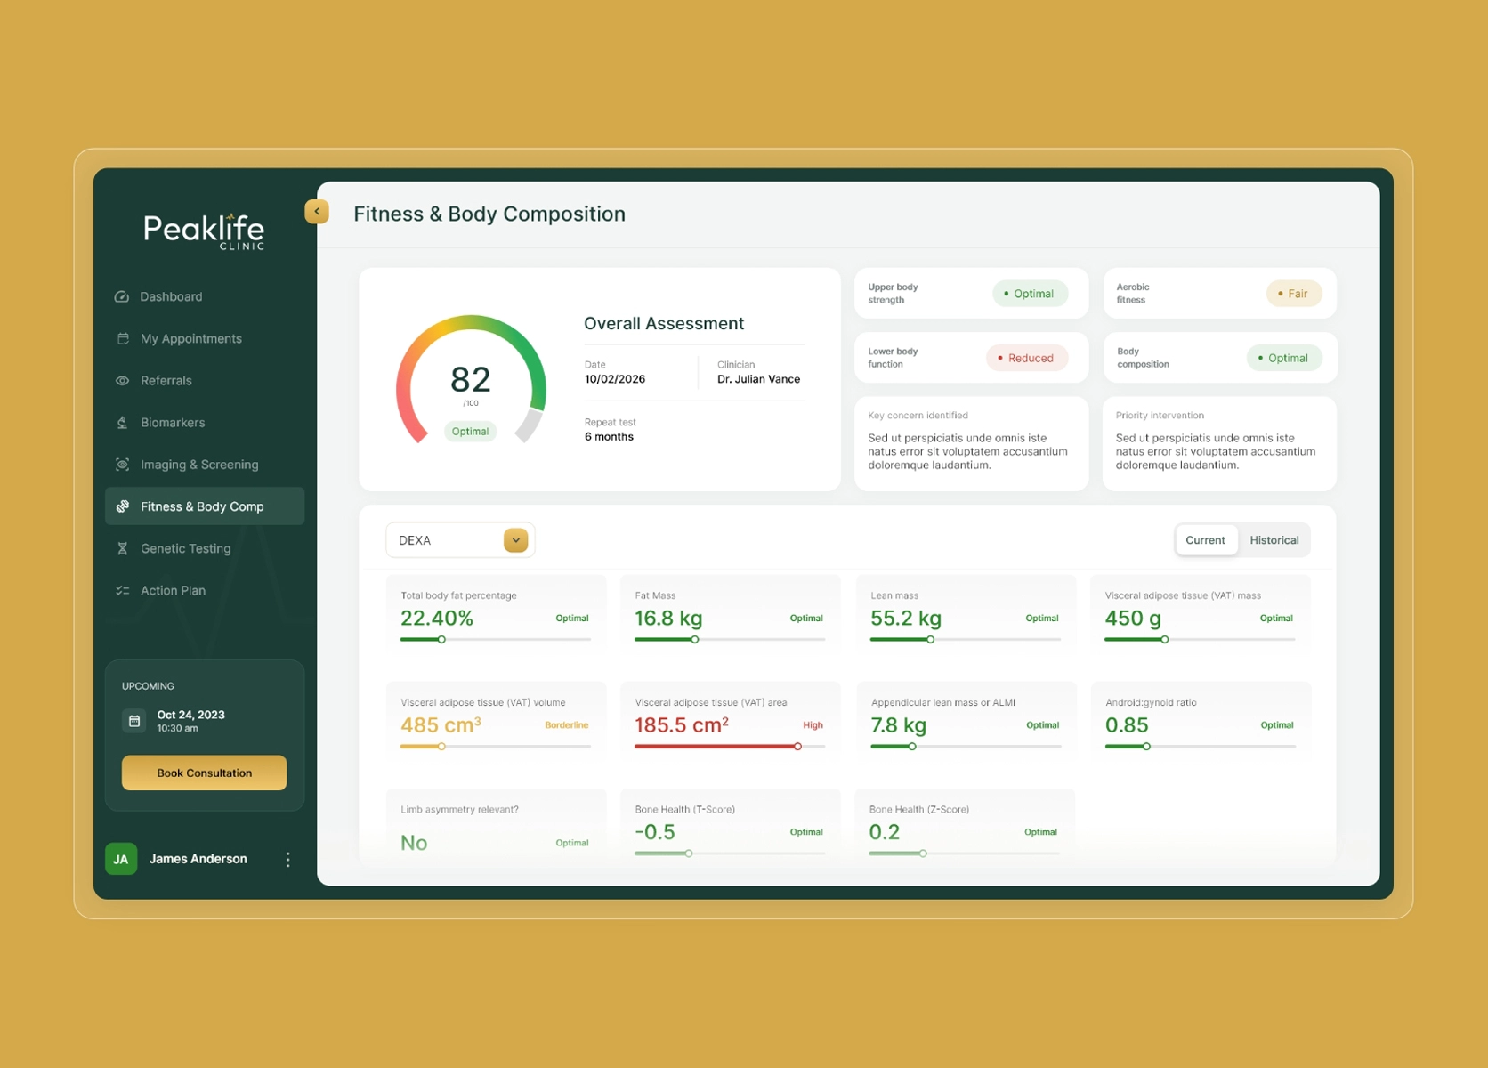Click the Genetic Testing DNA icon
Image resolution: width=1488 pixels, height=1068 pixels.
point(123,548)
